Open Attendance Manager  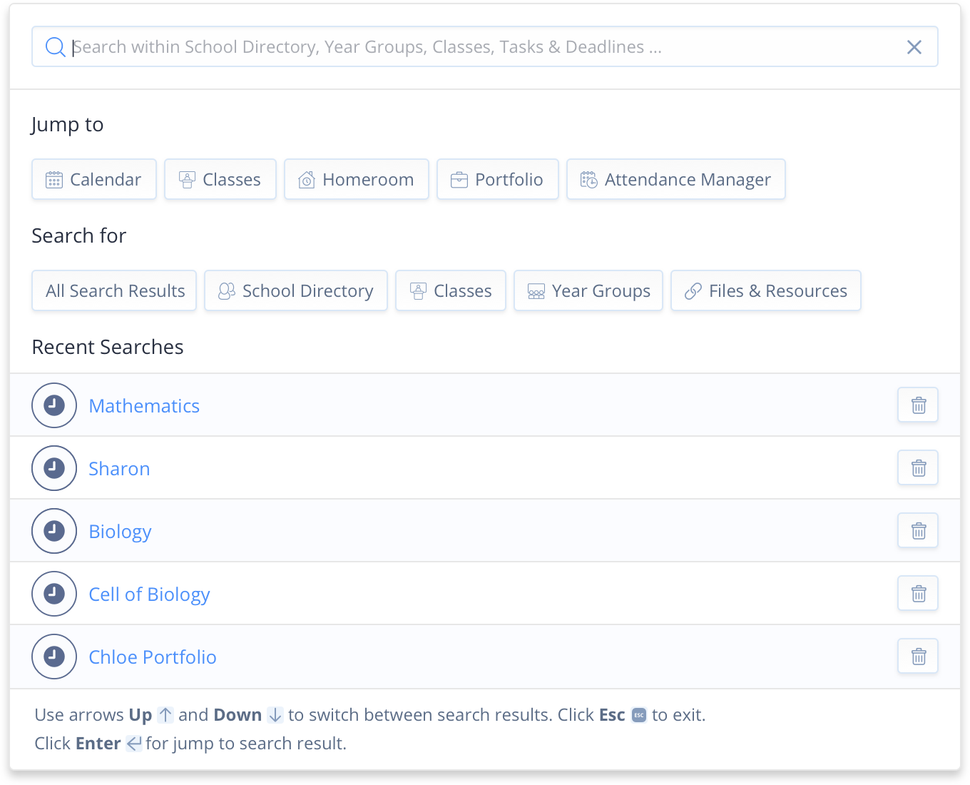click(676, 180)
